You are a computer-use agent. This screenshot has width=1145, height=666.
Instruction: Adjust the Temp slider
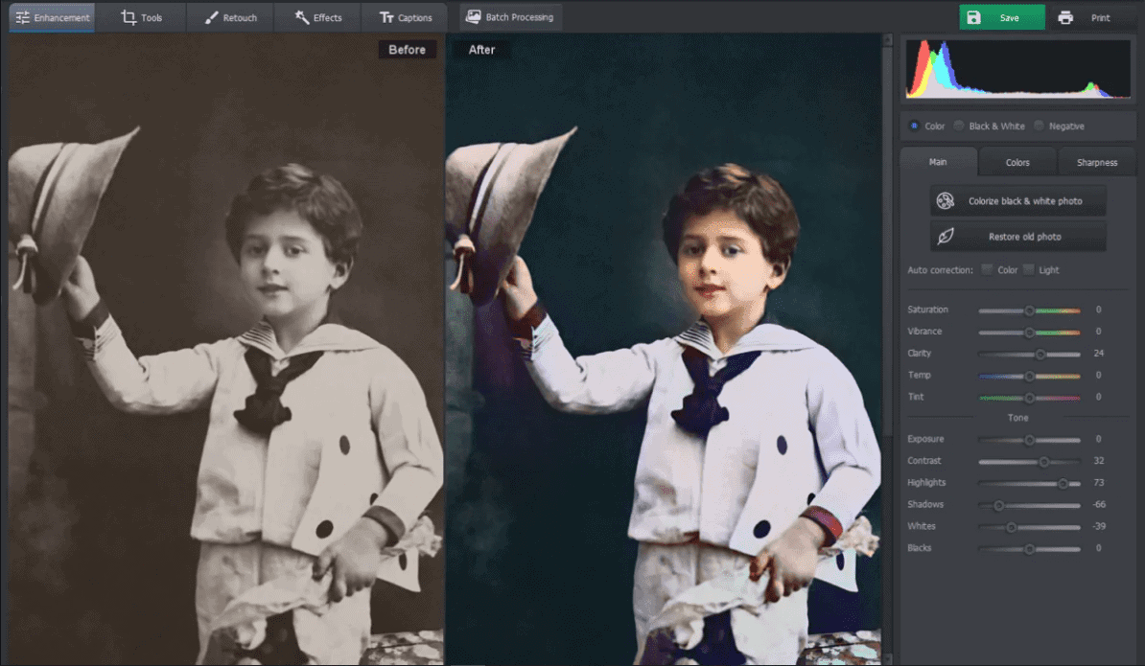point(1029,377)
